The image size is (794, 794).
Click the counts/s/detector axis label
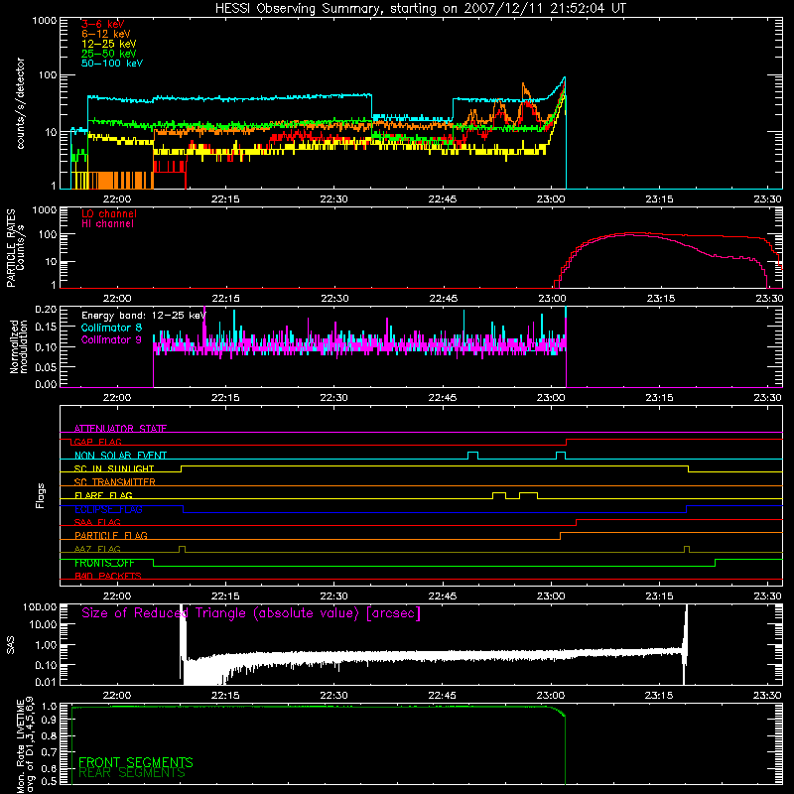[20, 103]
